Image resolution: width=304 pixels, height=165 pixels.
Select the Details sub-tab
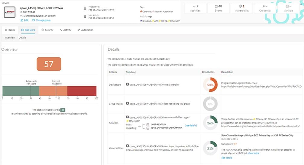(22, 38)
